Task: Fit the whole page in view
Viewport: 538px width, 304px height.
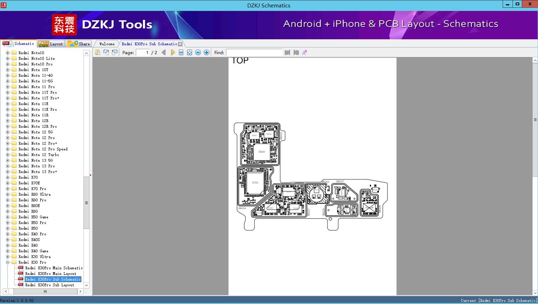Action: point(190,52)
